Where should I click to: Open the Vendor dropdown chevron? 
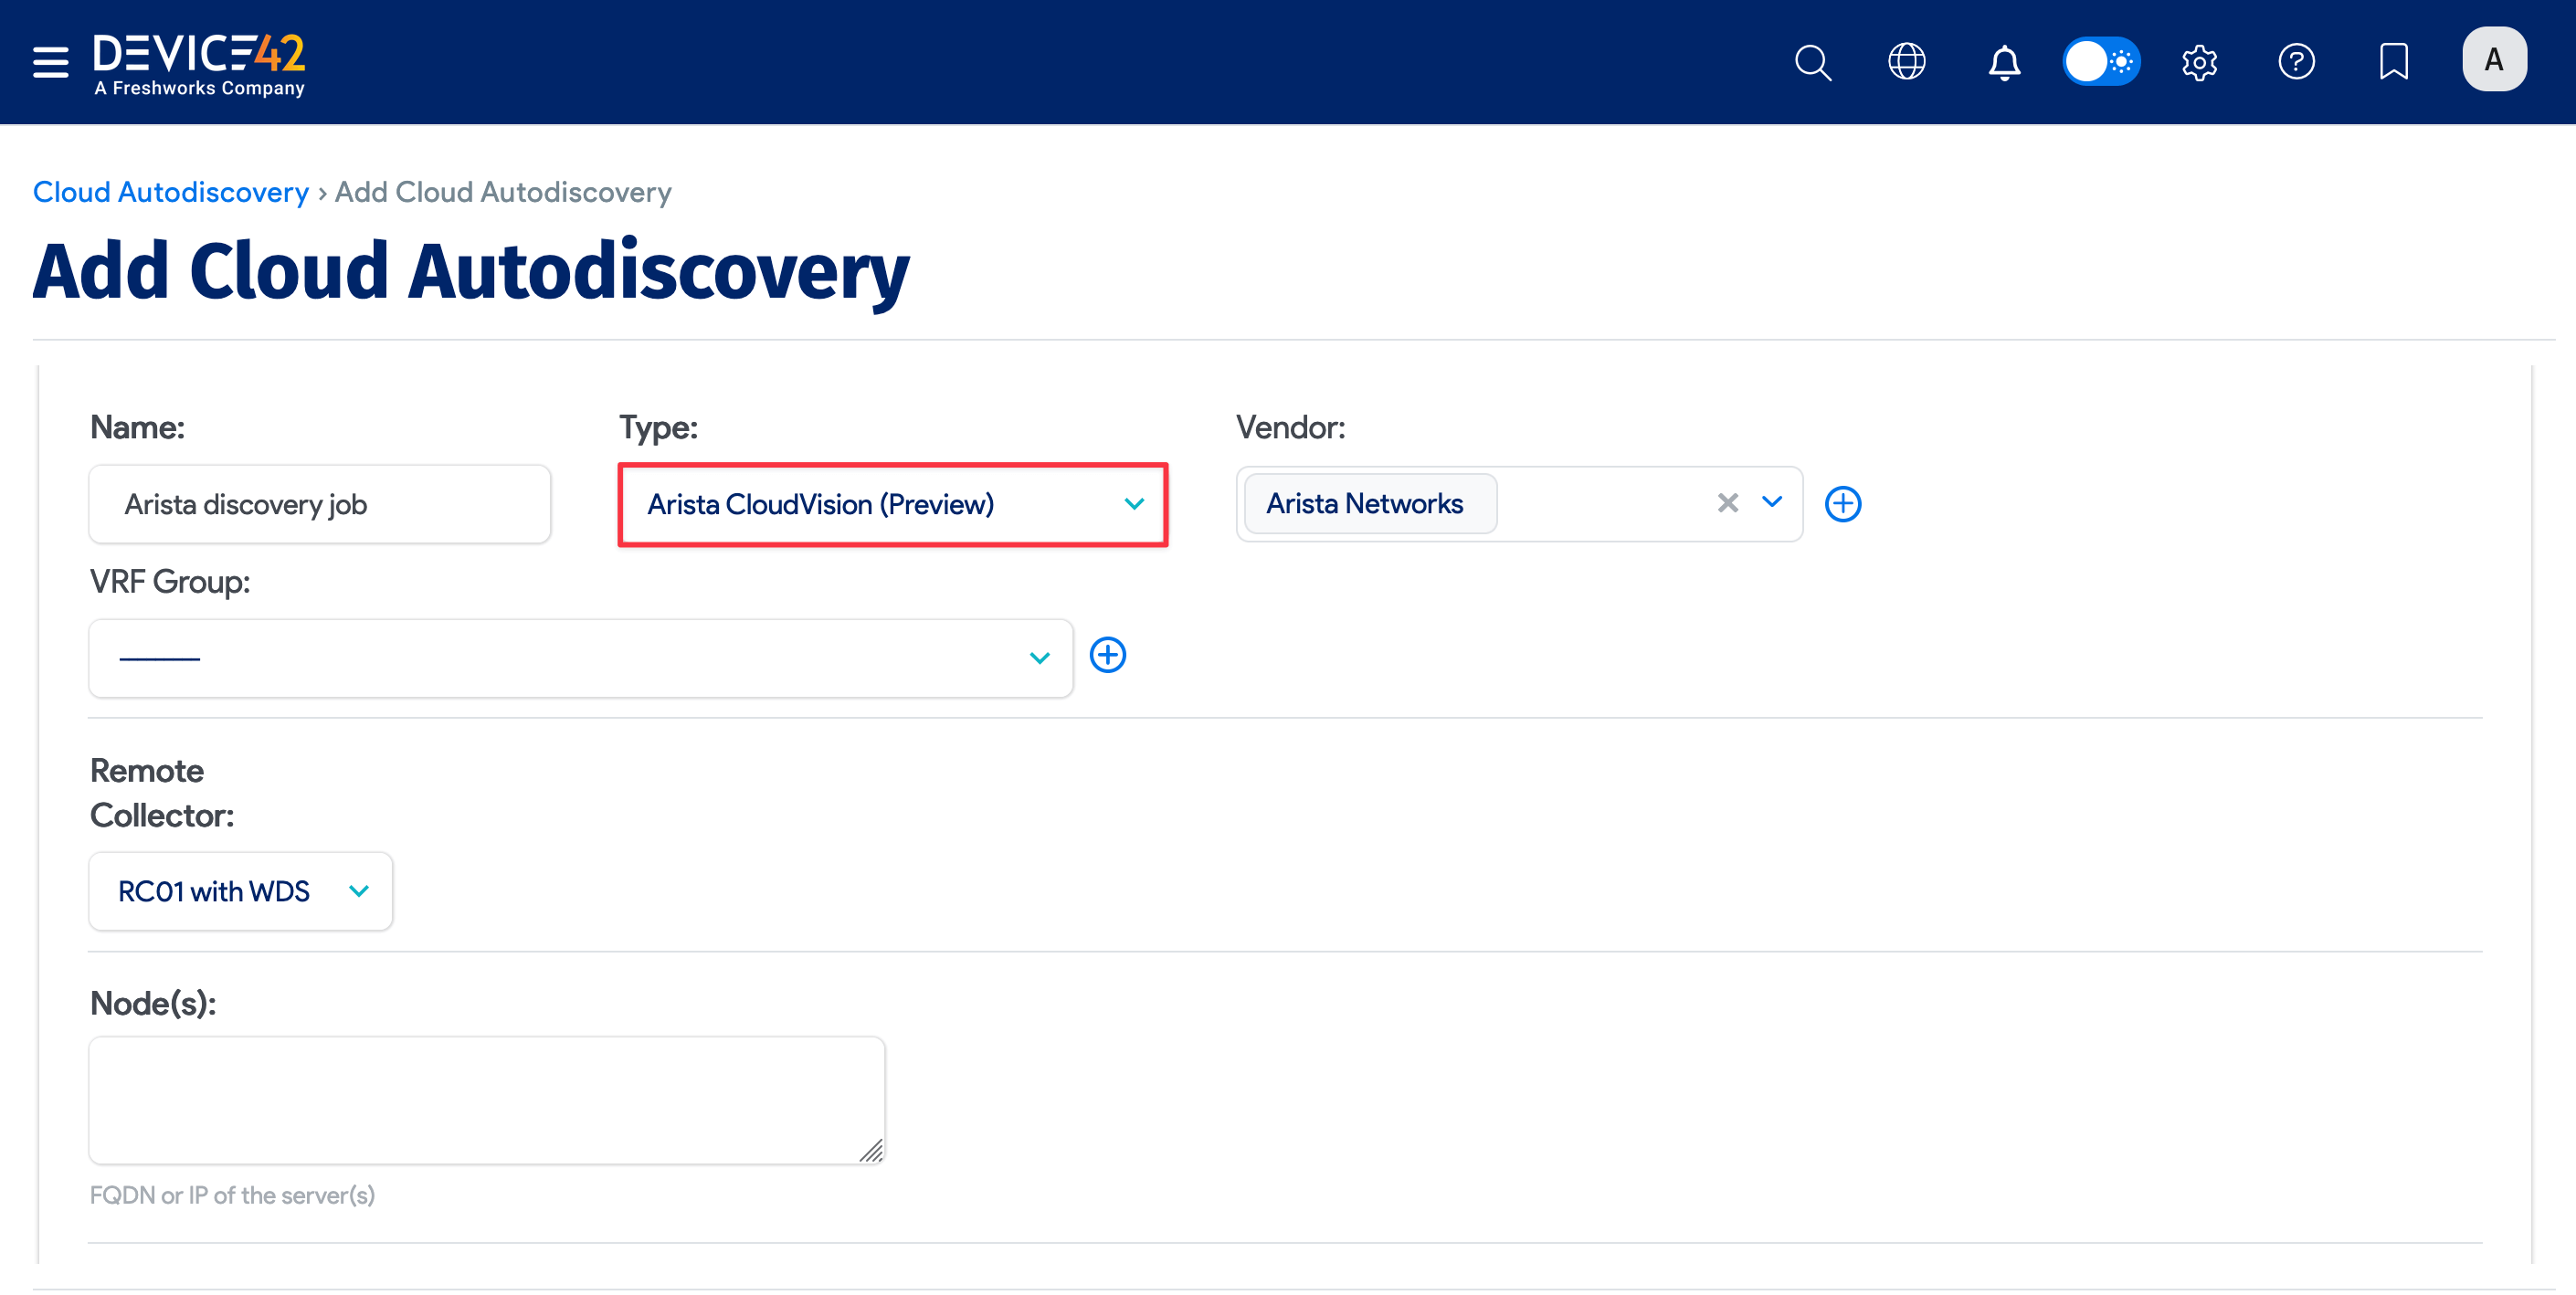click(1772, 503)
